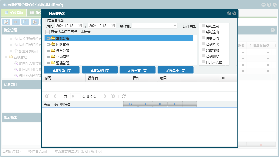Check 信息访问 operation type
The image size is (279, 157).
[203, 38]
